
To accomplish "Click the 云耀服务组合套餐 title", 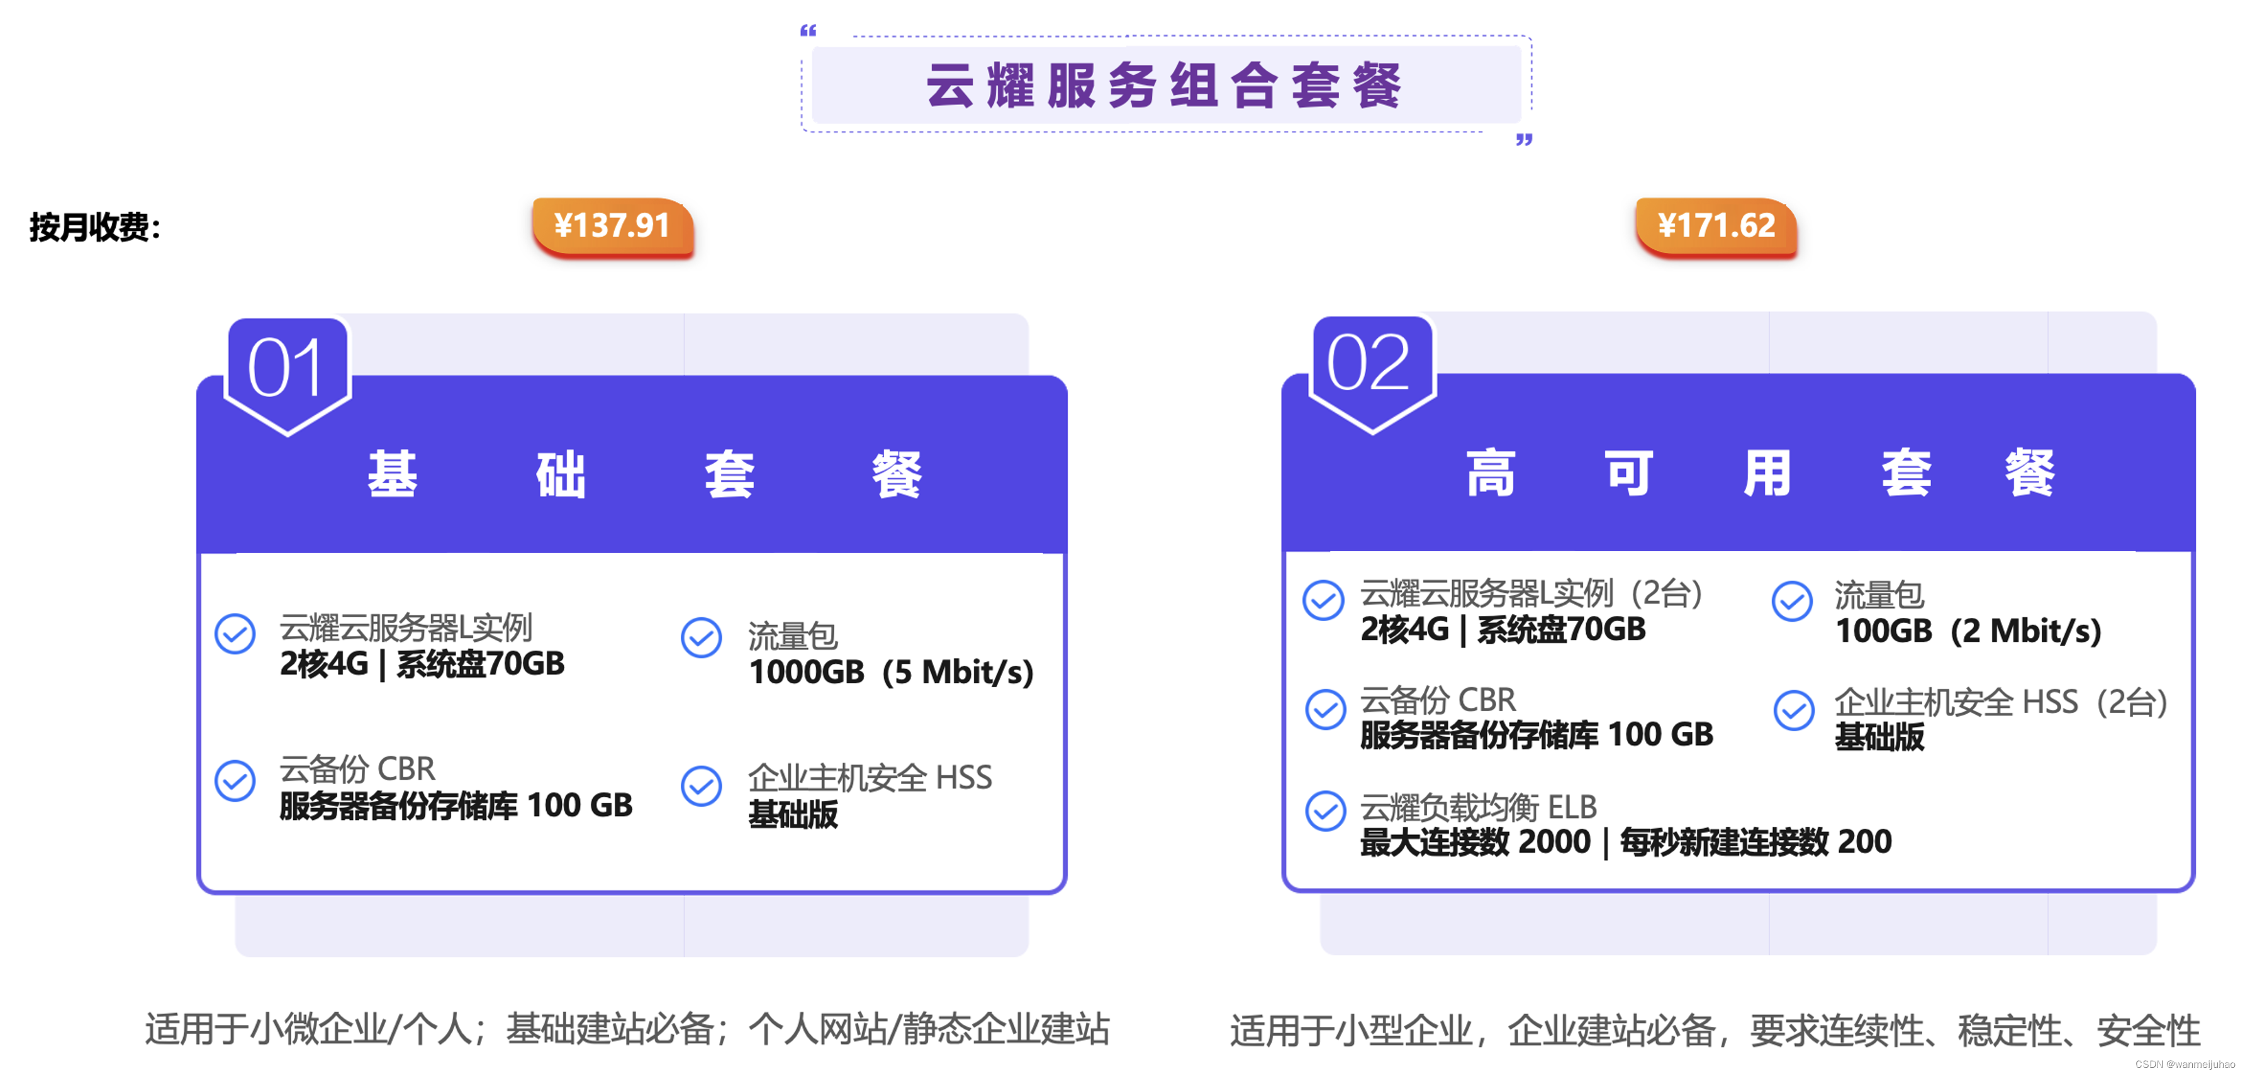I will 1165,86.
